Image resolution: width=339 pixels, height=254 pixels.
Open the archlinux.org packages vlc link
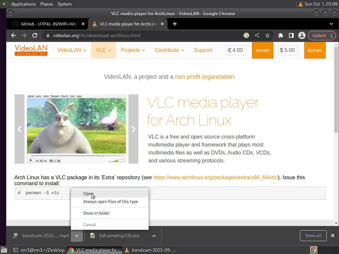(215, 177)
